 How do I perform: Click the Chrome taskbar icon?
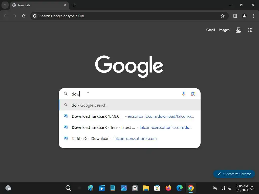click(x=191, y=188)
